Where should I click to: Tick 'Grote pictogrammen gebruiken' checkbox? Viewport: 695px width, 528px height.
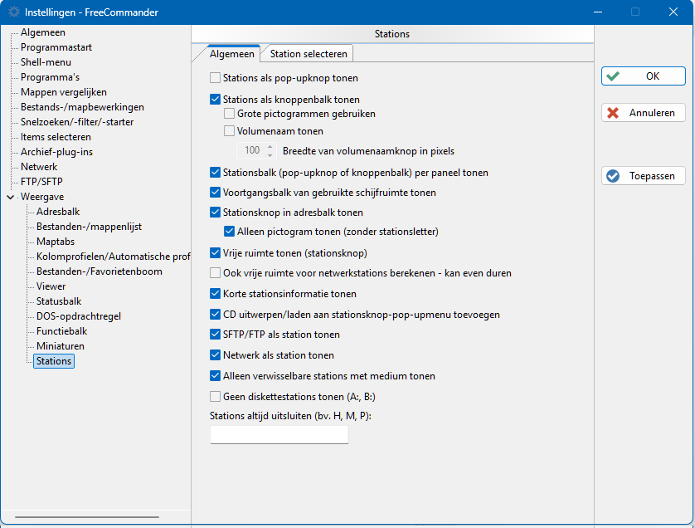pos(229,114)
